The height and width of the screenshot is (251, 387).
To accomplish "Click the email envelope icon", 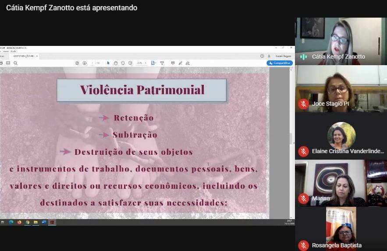I will pos(8,63).
